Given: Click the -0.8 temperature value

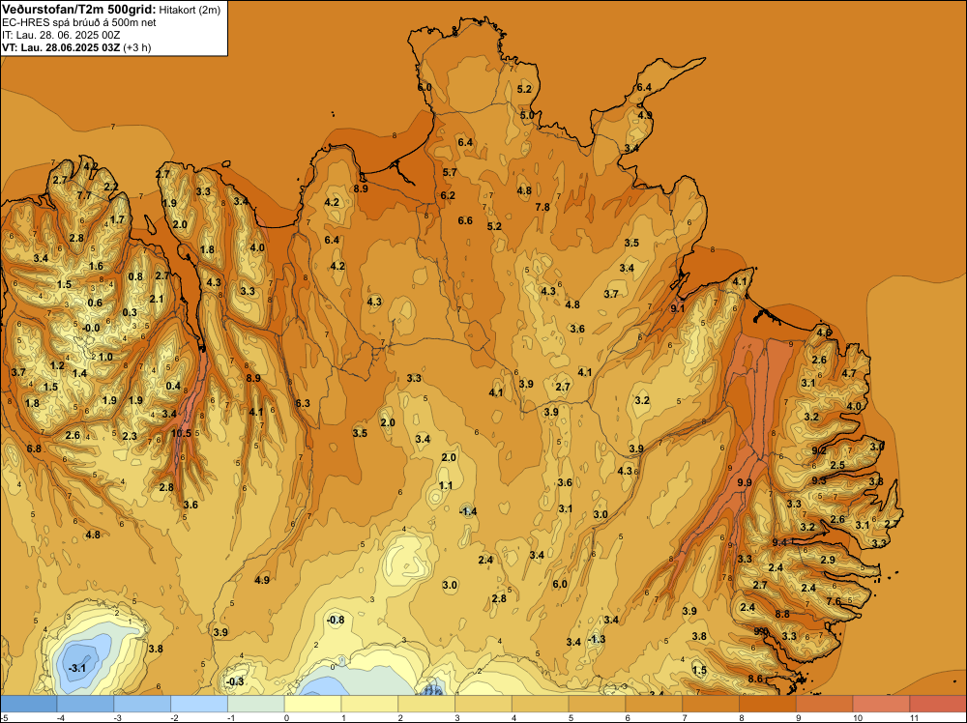Looking at the screenshot, I should [336, 621].
